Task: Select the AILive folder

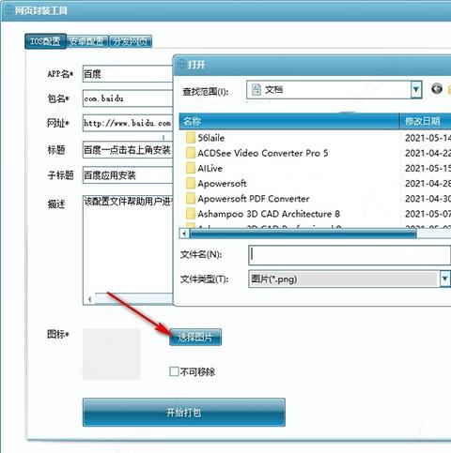Action: coord(210,168)
